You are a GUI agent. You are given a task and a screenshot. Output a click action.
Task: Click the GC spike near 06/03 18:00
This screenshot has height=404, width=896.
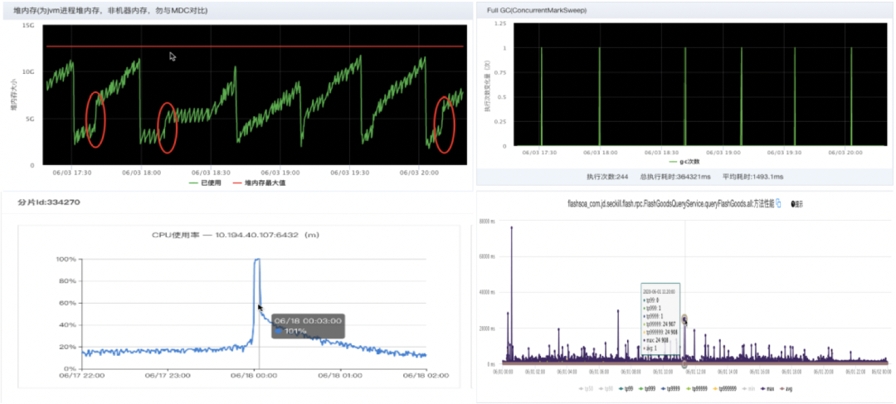point(600,97)
